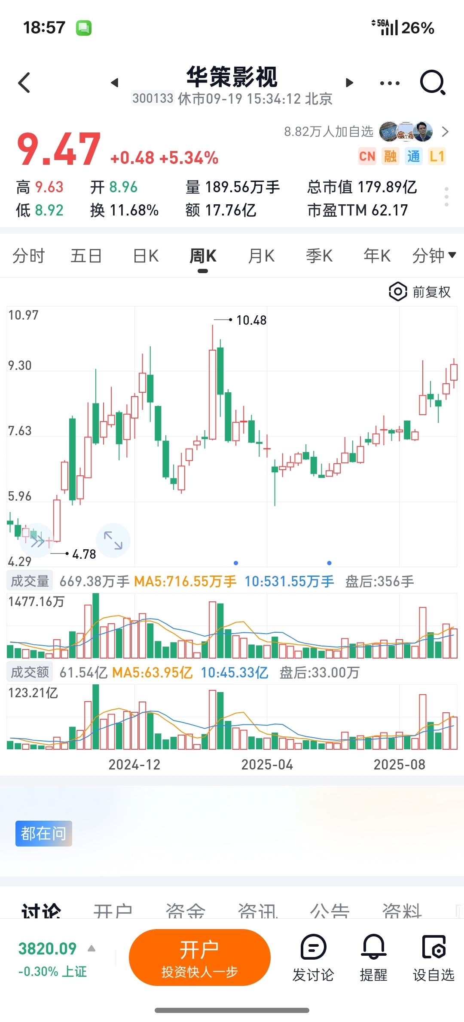Go to next stock with right triangle
This screenshot has height=1022, width=464.
(349, 83)
